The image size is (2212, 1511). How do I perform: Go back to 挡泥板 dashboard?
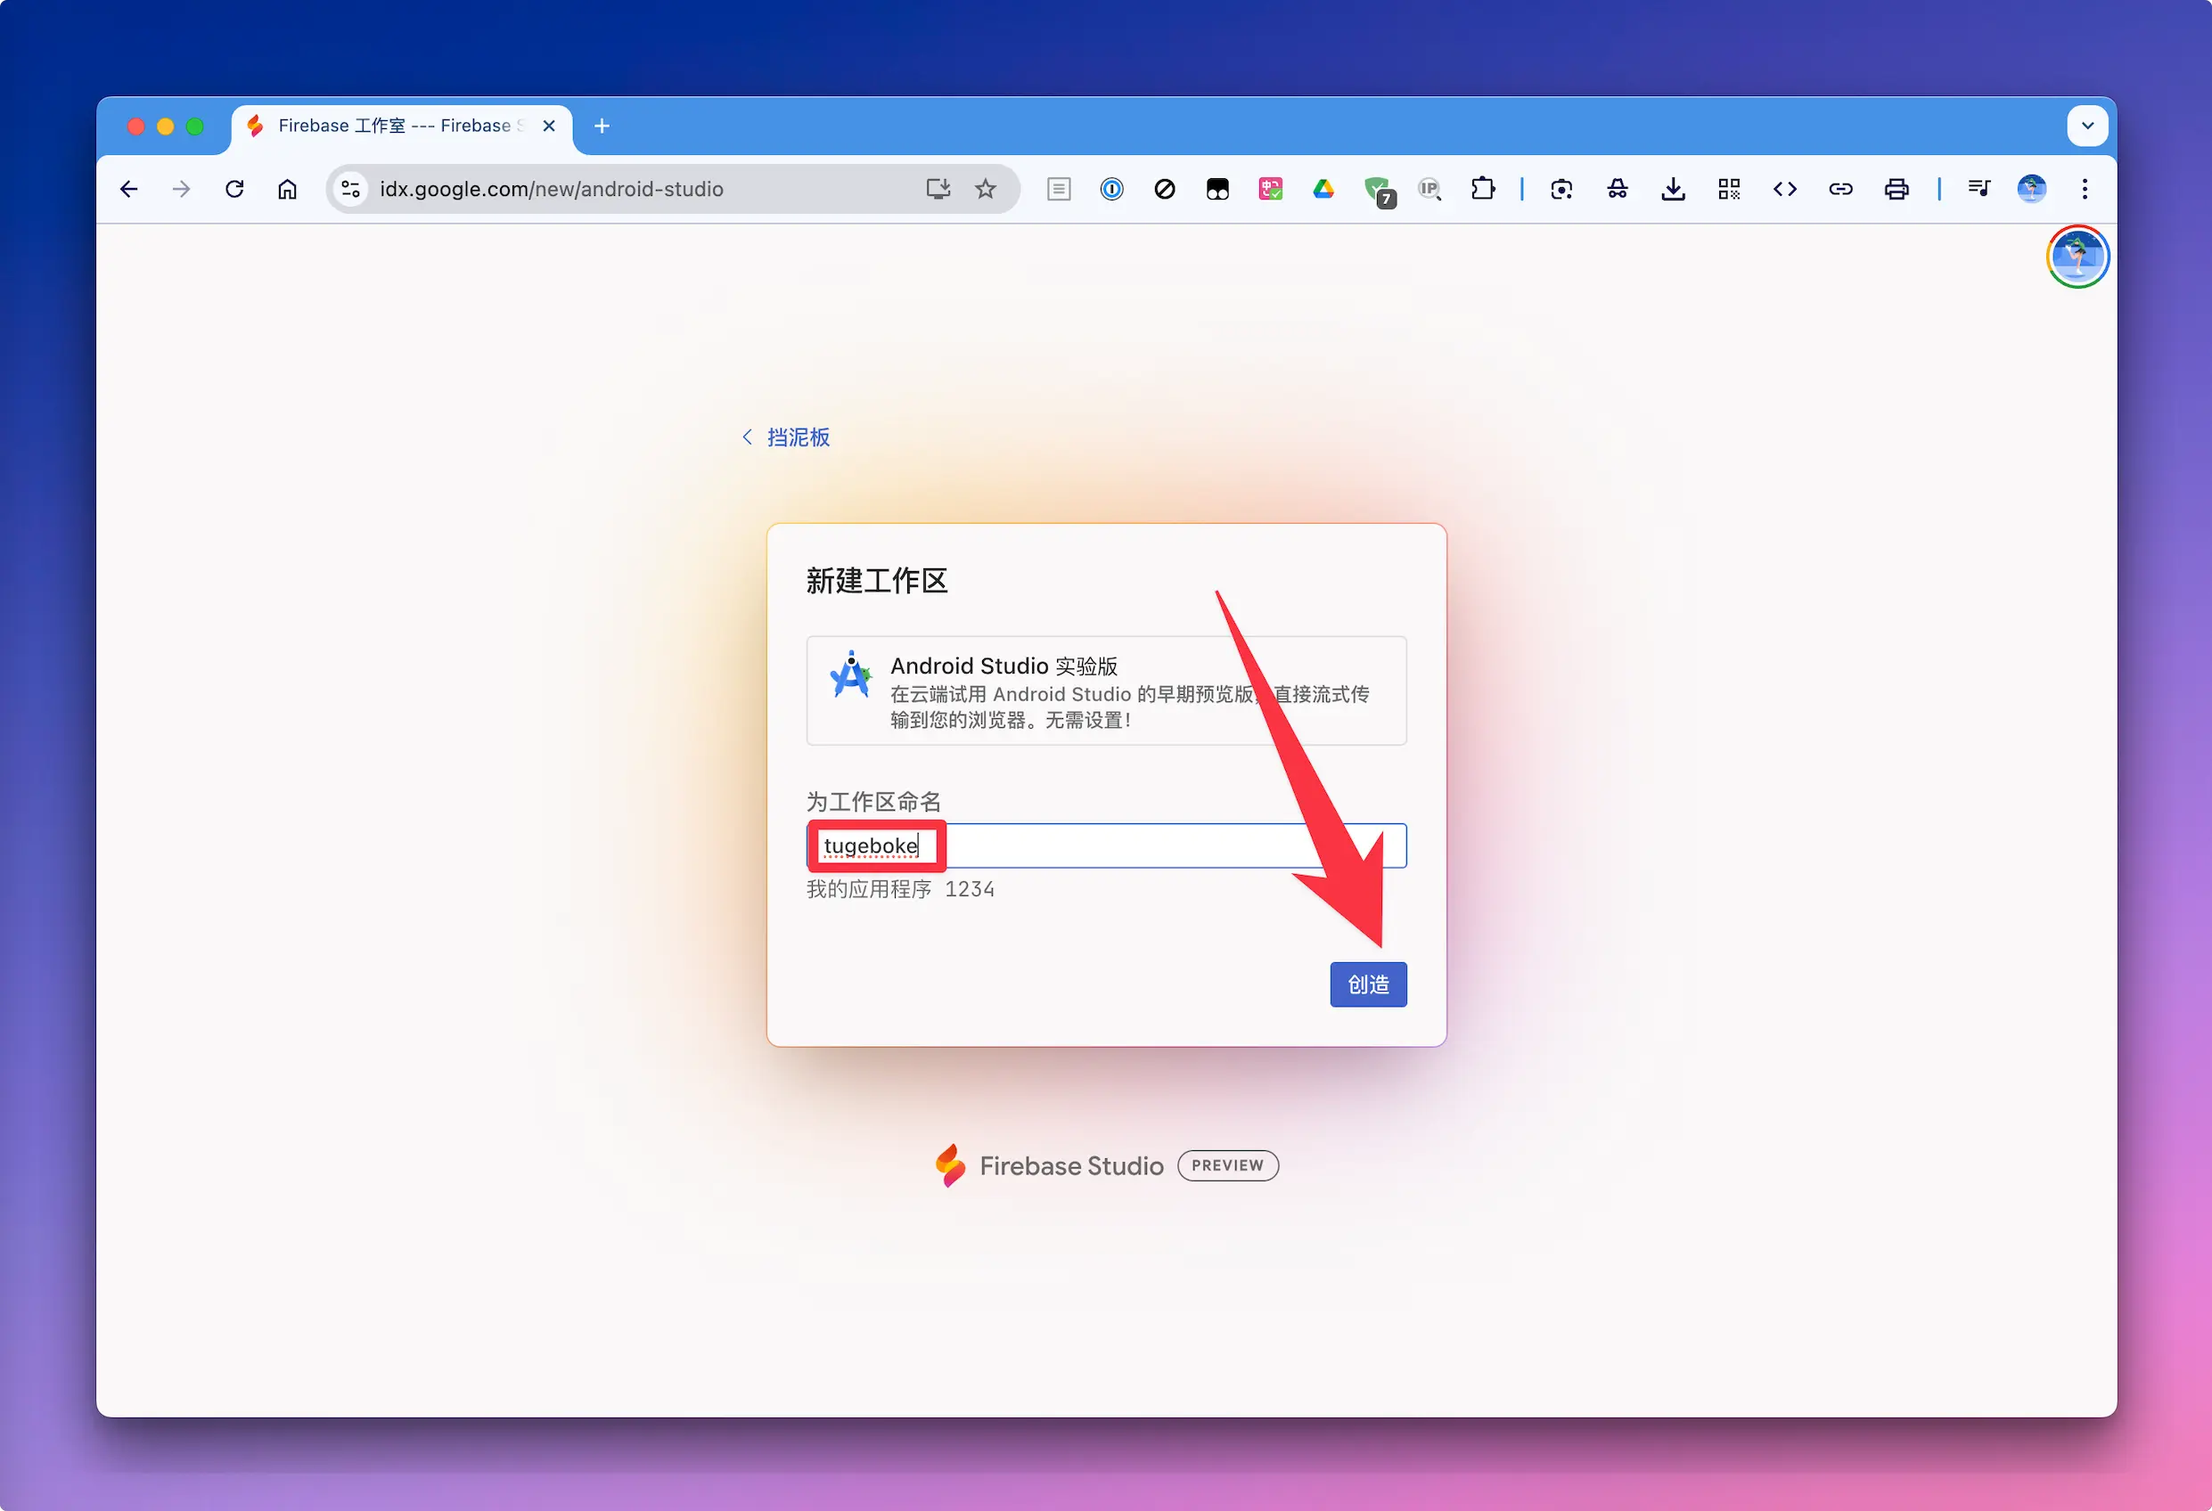tap(786, 437)
